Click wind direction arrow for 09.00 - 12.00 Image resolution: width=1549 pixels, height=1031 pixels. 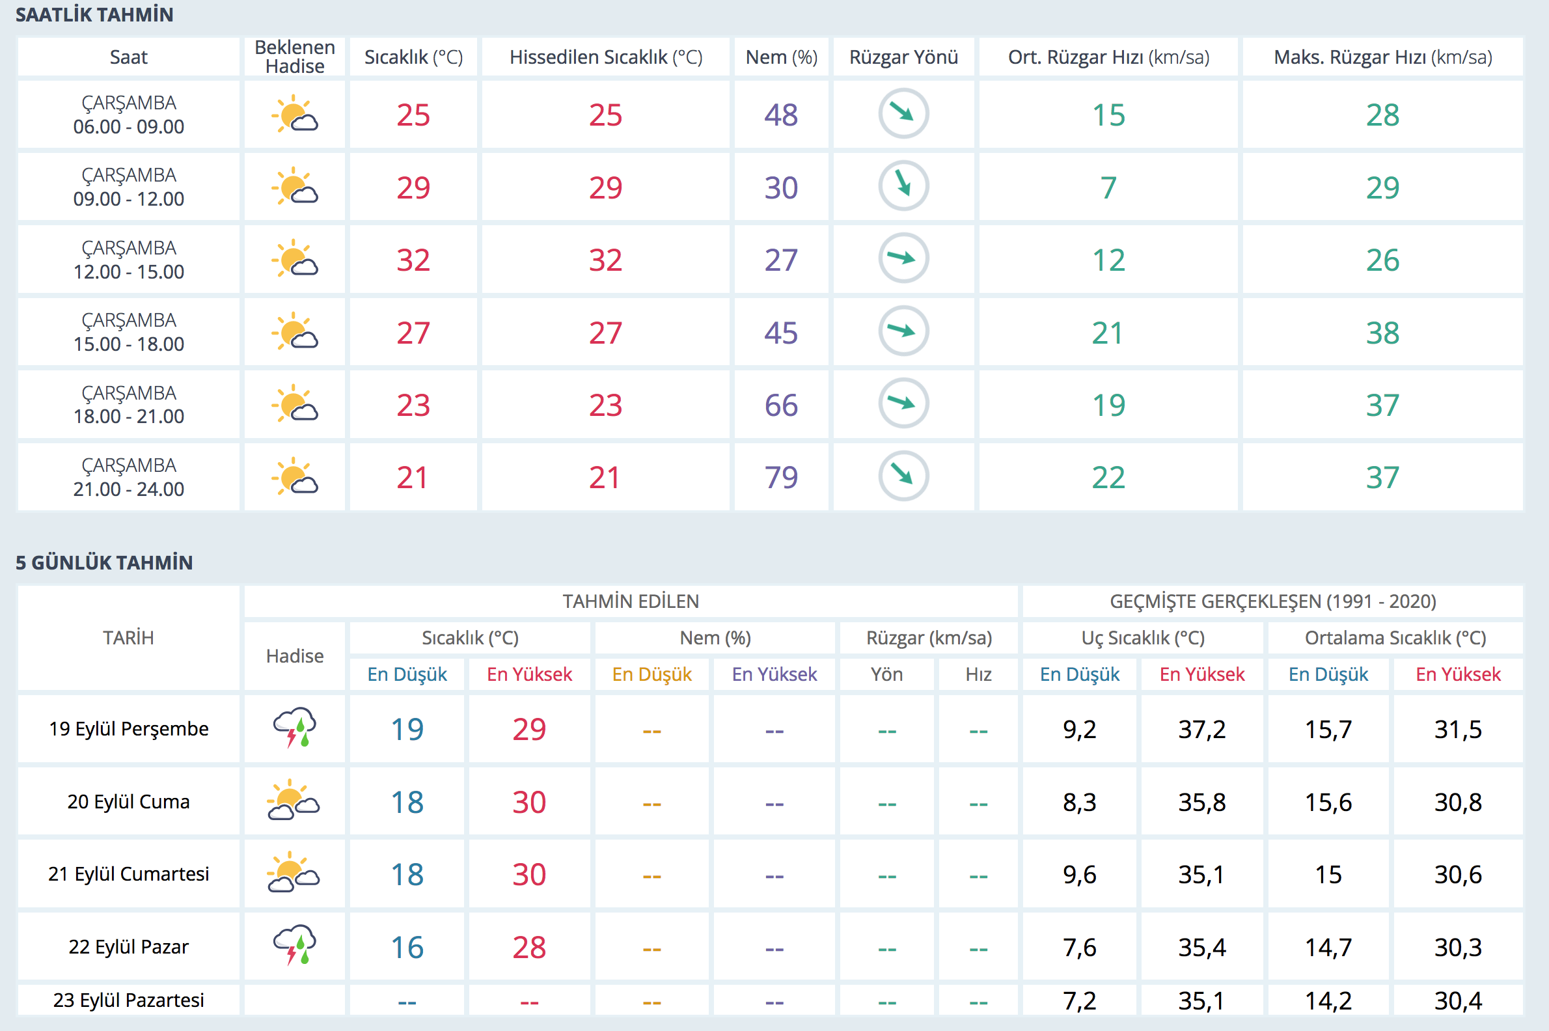pyautogui.click(x=903, y=187)
